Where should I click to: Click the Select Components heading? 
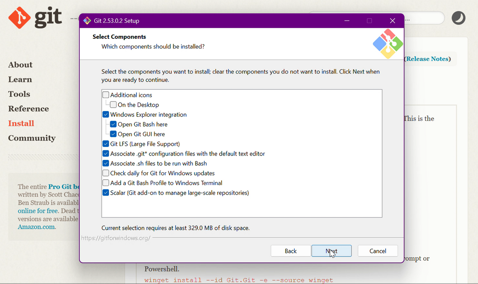pos(119,37)
